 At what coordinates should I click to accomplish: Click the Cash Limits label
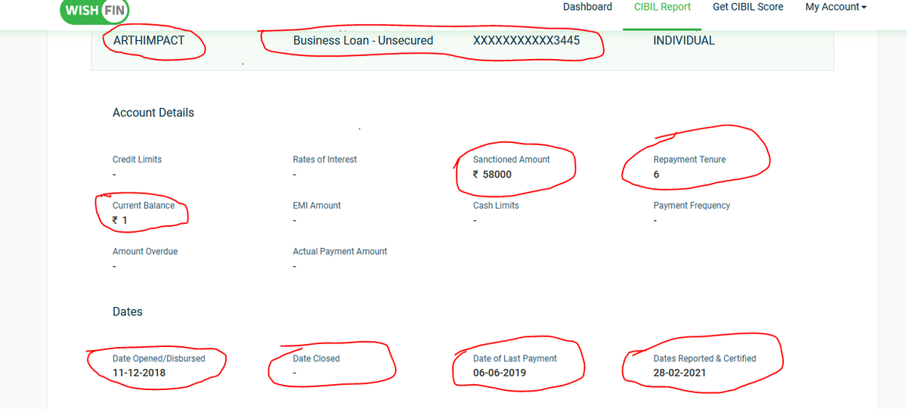[x=496, y=206]
